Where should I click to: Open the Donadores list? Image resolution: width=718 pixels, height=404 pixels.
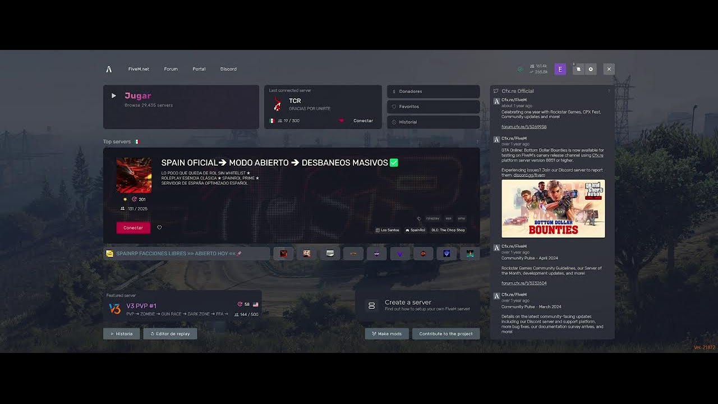tap(433, 91)
